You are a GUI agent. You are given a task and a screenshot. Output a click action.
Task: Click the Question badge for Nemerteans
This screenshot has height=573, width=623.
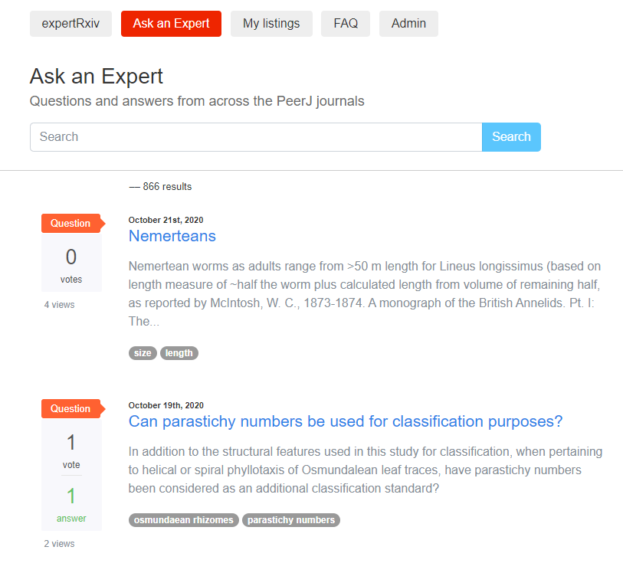click(x=73, y=223)
